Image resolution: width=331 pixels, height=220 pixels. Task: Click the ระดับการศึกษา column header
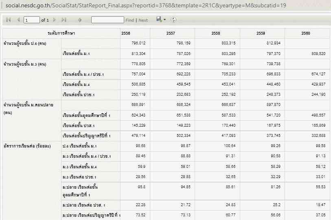(x=61, y=33)
